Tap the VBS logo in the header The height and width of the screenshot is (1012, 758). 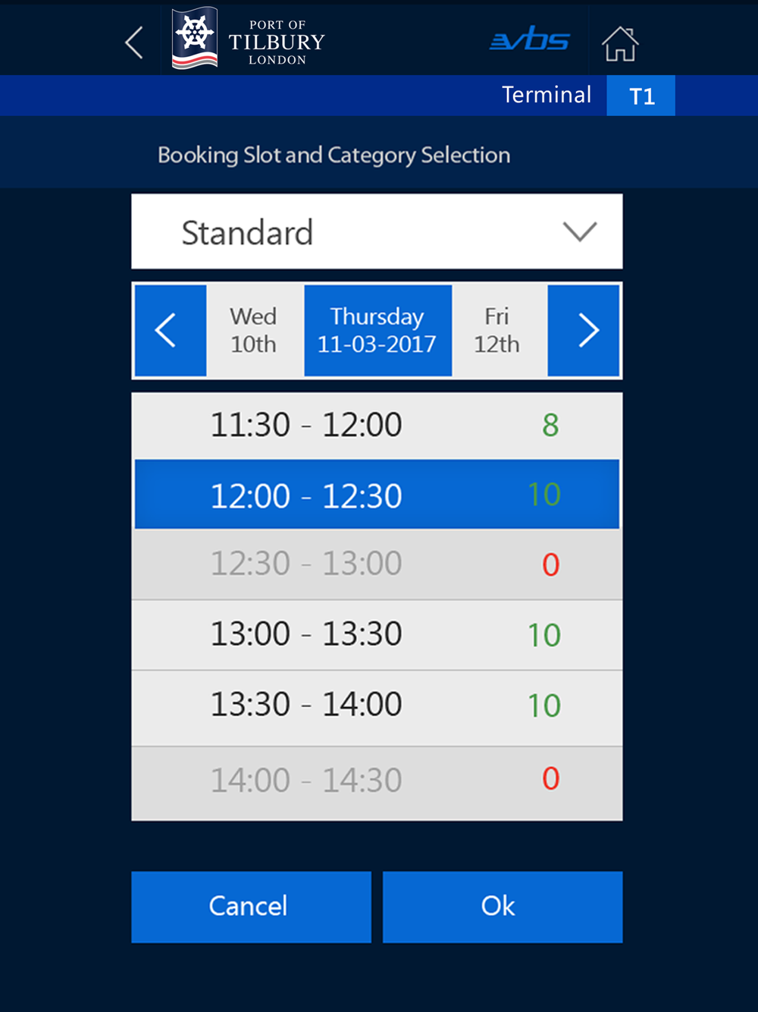tap(529, 40)
